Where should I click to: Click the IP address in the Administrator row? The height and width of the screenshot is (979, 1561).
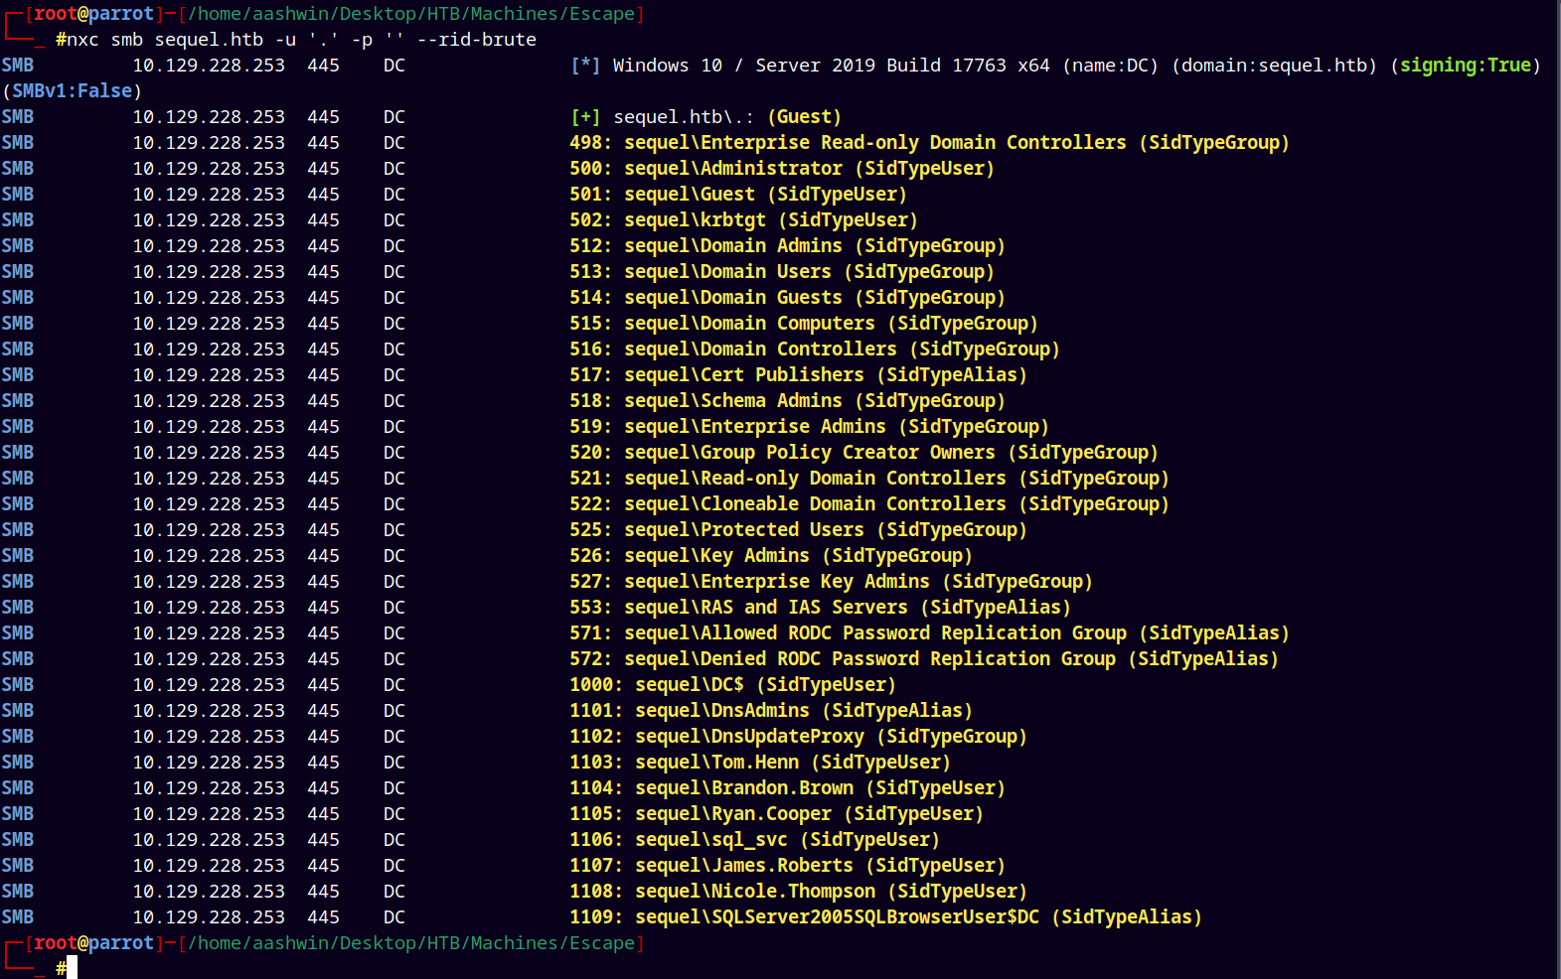point(209,169)
